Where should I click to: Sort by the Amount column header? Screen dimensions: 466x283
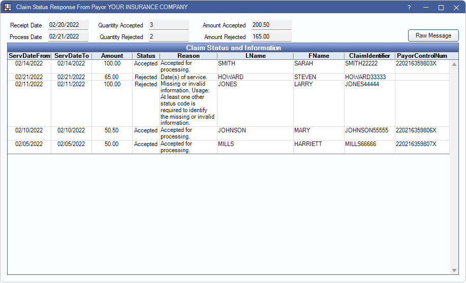112,56
